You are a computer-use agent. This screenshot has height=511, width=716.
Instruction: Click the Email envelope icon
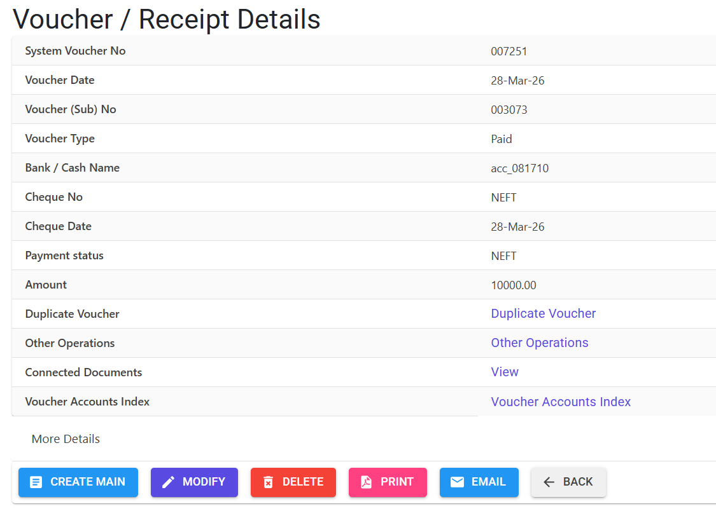tap(457, 482)
